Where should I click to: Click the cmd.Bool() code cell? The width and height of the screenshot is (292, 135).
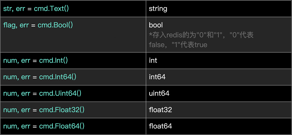point(73,35)
